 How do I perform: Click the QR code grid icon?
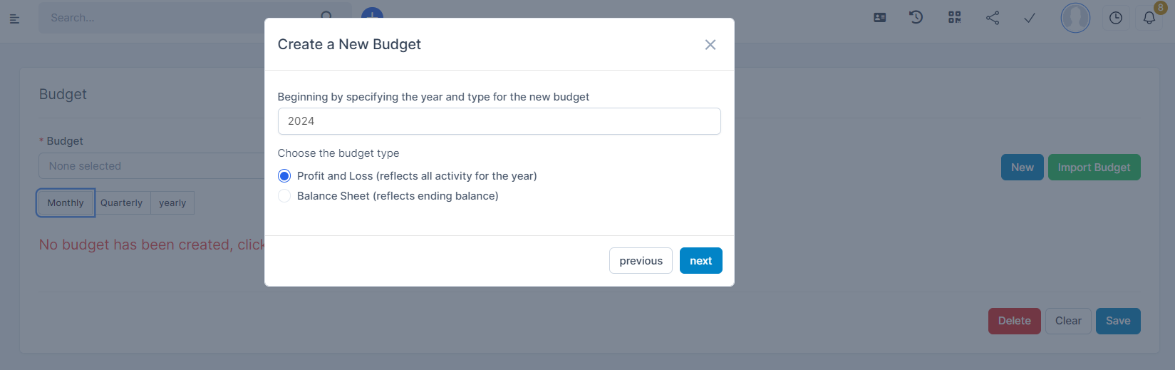tap(955, 18)
